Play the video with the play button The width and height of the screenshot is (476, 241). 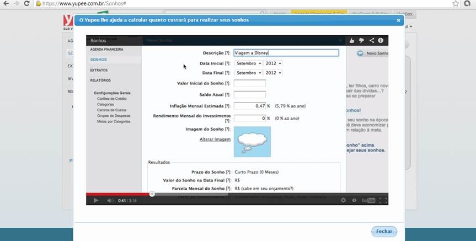click(96, 200)
